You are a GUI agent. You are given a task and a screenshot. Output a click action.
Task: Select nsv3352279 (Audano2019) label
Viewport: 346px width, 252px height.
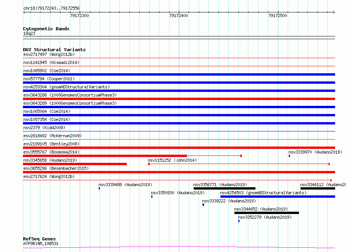(x=265, y=217)
